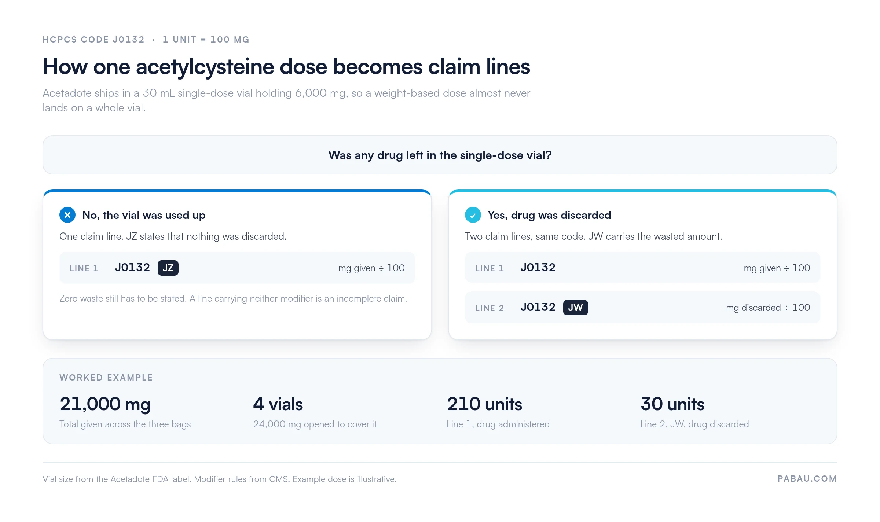Open the 'Yes, drug was discarded' heading
The height and width of the screenshot is (522, 880).
pyautogui.click(x=549, y=215)
